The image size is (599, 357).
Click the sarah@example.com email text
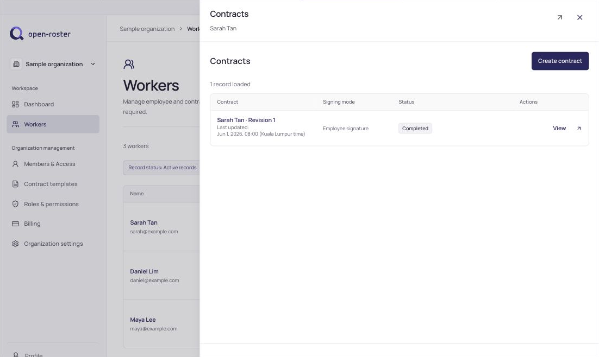(154, 232)
